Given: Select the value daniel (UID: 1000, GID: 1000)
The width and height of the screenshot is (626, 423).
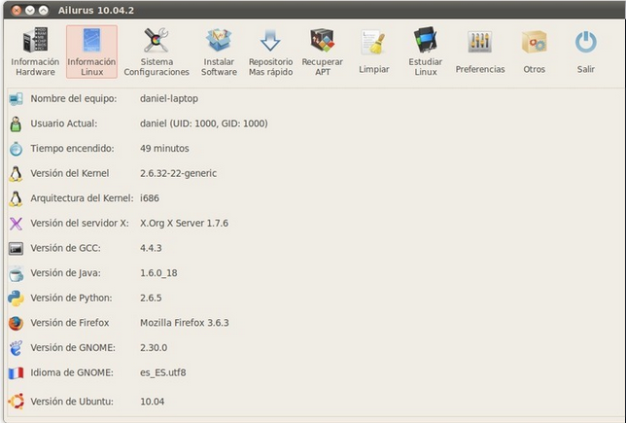Looking at the screenshot, I should pos(203,123).
